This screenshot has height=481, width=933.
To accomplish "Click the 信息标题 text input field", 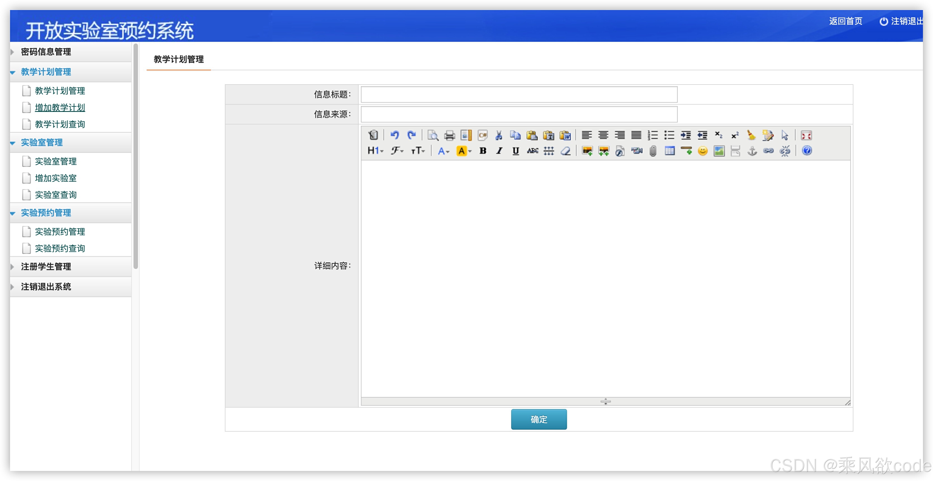I will point(519,94).
